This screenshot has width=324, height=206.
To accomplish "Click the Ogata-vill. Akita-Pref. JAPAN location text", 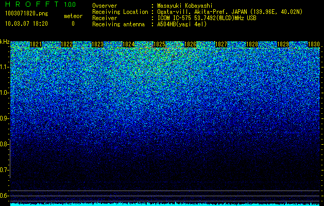I will point(230,12).
